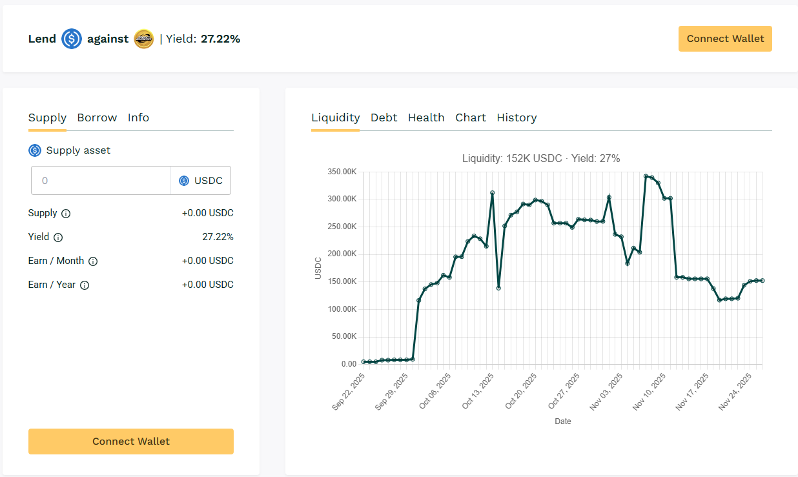Select the Liquidity tab

click(335, 117)
